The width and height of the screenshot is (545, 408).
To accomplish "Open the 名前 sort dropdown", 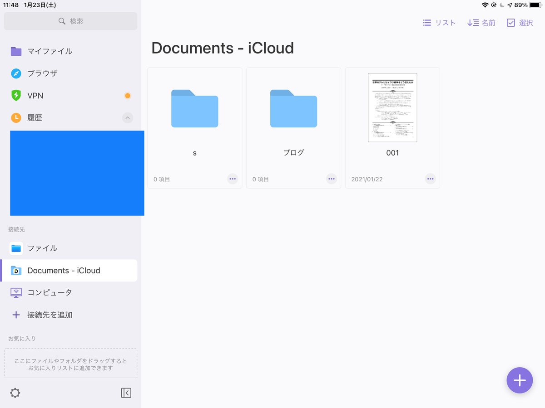I will (481, 23).
